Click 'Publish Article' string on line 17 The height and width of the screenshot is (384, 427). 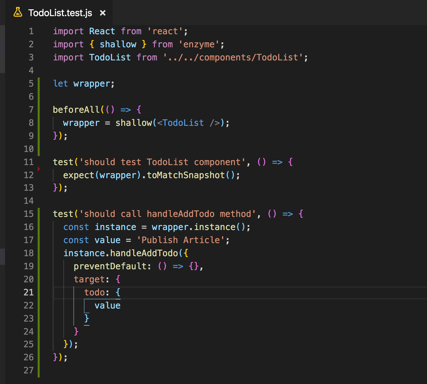pyautogui.click(x=181, y=240)
